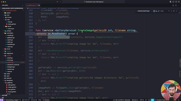Image resolution: width=181 pixels, height=101 pixels.
Task: Open Go 1.21.1 version selector
Action: (x=26, y=100)
